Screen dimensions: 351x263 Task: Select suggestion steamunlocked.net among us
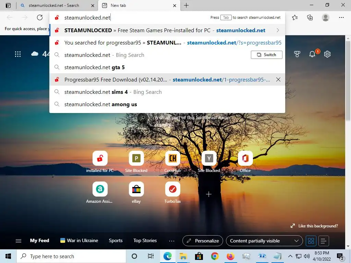point(167,104)
